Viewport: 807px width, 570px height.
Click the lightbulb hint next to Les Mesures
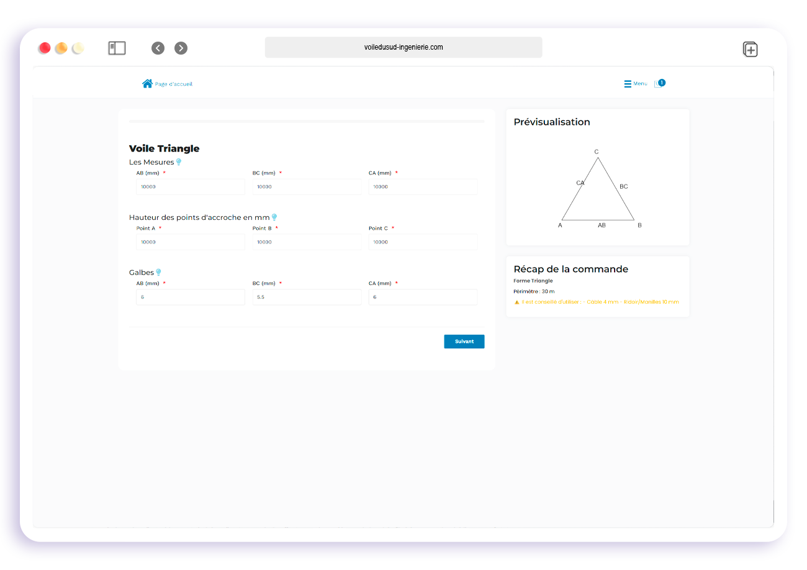(179, 162)
